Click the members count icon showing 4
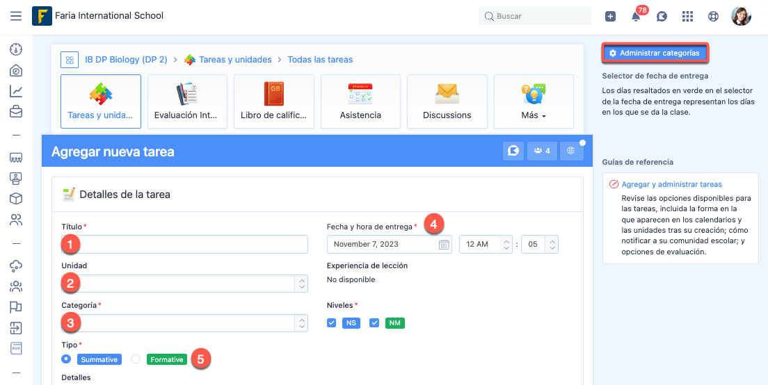This screenshot has width=768, height=385. pyautogui.click(x=542, y=151)
